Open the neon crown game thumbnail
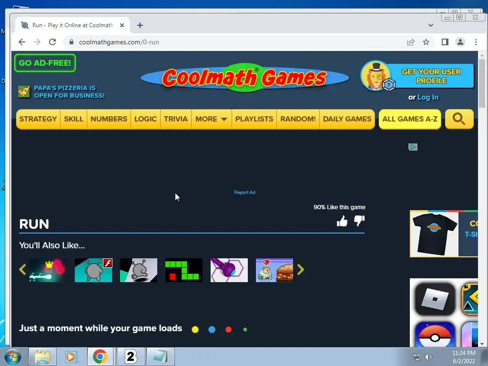 pyautogui.click(x=48, y=270)
